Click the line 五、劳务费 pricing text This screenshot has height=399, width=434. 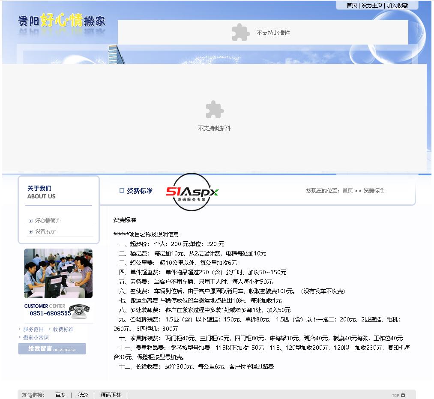(196, 282)
